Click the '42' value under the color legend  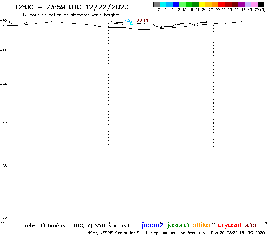243,10
